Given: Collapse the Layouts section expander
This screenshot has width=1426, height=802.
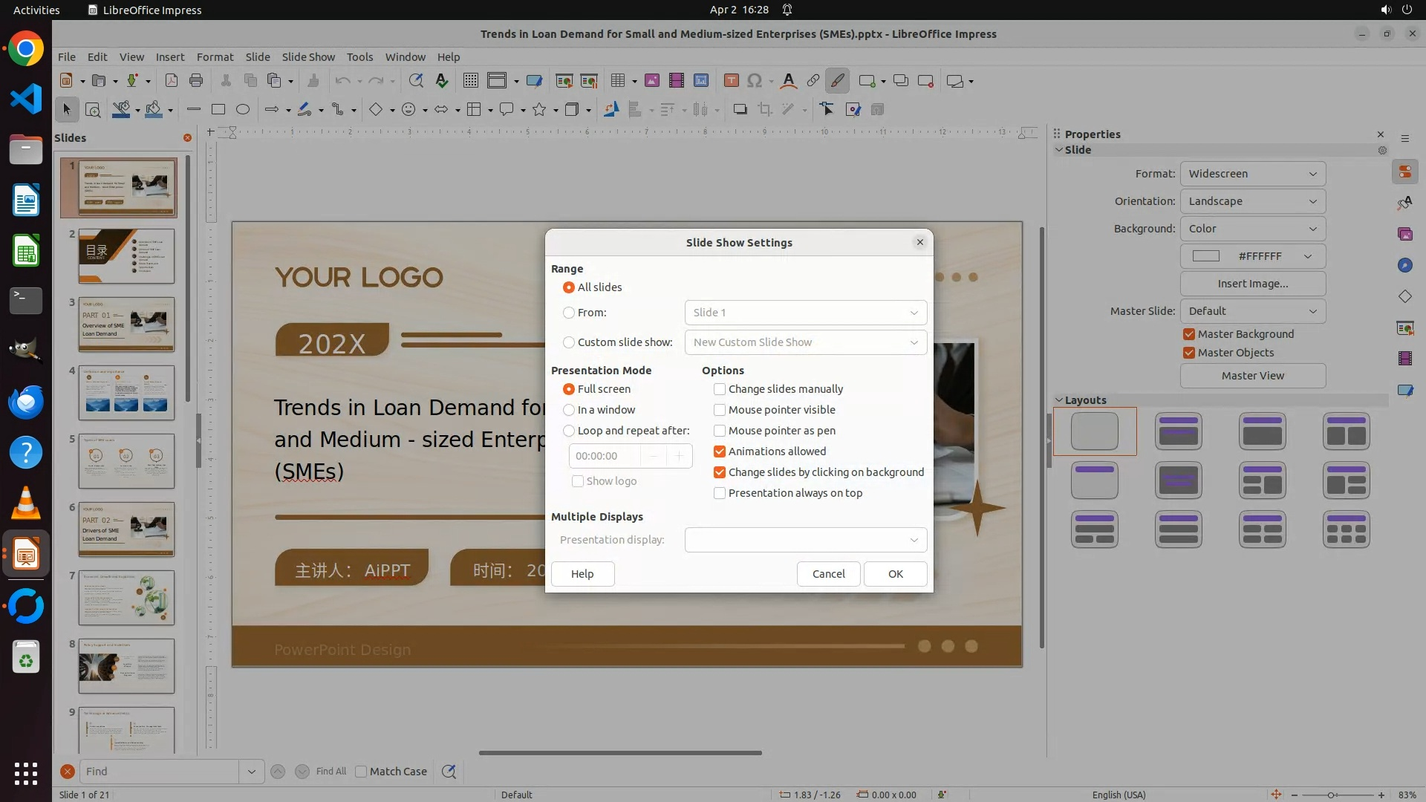Looking at the screenshot, I should click(1059, 400).
